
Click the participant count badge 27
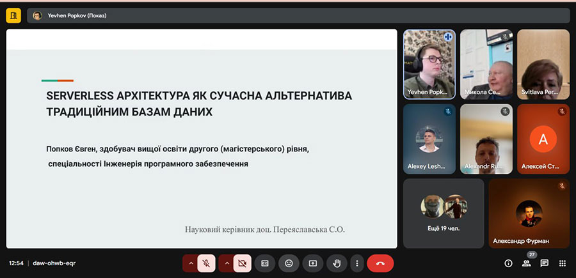coord(532,254)
